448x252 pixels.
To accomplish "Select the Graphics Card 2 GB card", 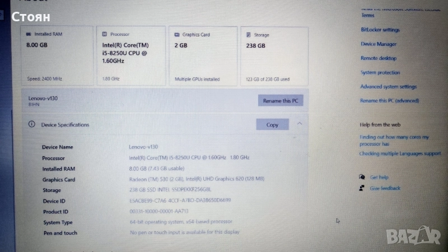I will [x=203, y=56].
